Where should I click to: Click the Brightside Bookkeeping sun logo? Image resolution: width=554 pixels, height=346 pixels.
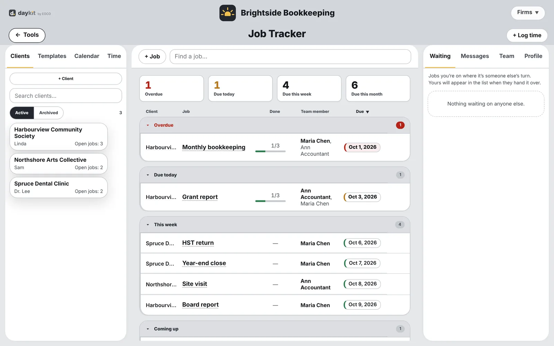(x=227, y=13)
